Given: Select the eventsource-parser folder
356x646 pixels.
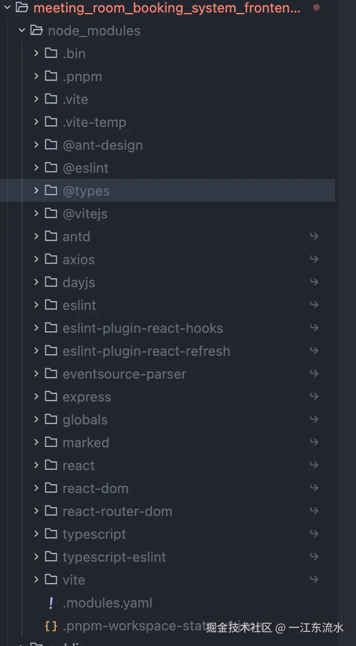Looking at the screenshot, I should click(124, 374).
